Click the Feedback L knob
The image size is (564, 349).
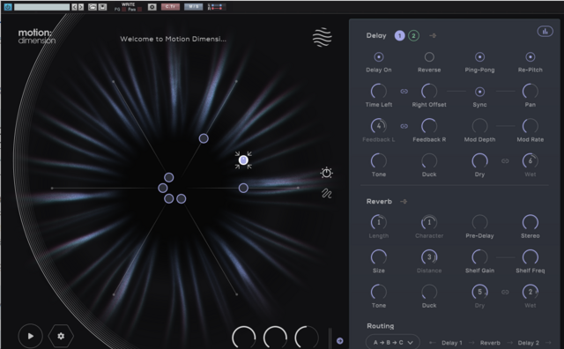(378, 126)
